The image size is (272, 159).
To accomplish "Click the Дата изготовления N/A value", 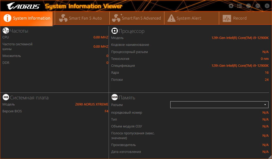I will (266, 152).
